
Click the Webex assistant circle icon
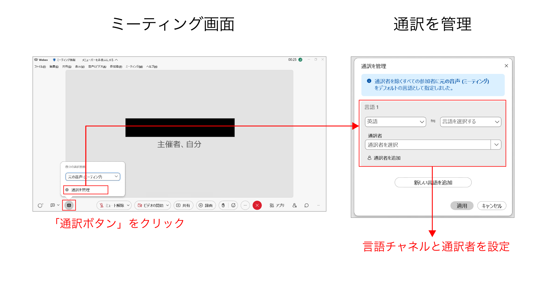pos(40,205)
